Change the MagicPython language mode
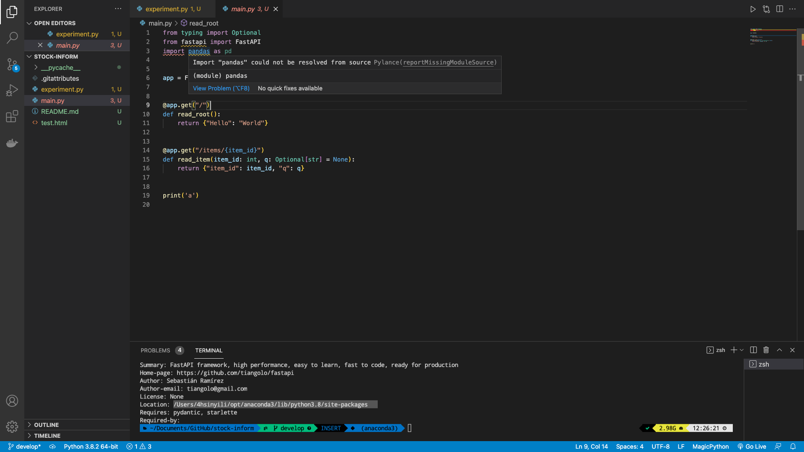The width and height of the screenshot is (804, 452). tap(711, 447)
